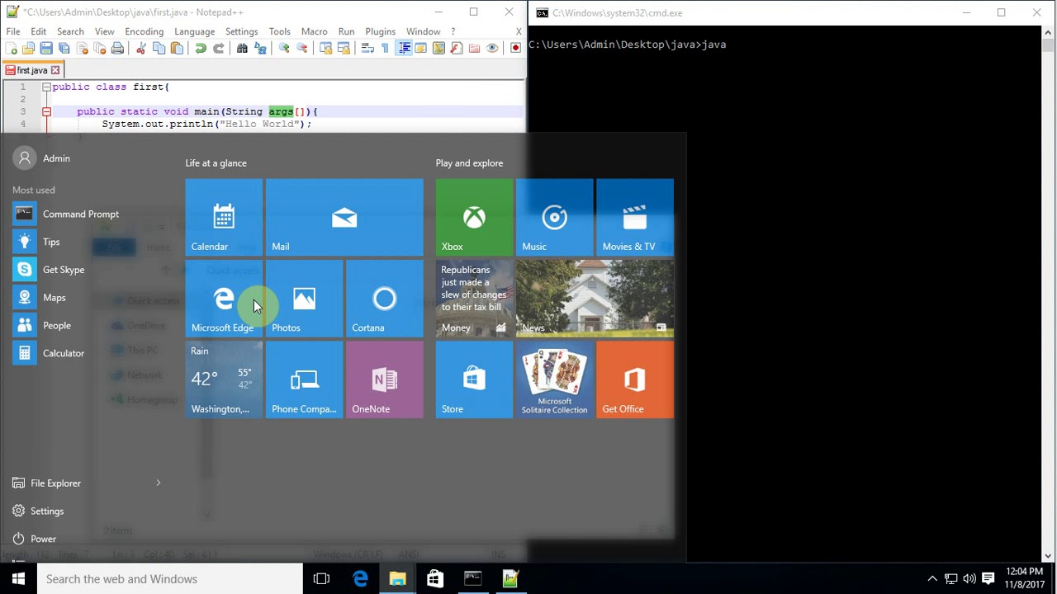The height and width of the screenshot is (594, 1057).
Task: Collapse the class fold marker on line 1
Action: 46,87
